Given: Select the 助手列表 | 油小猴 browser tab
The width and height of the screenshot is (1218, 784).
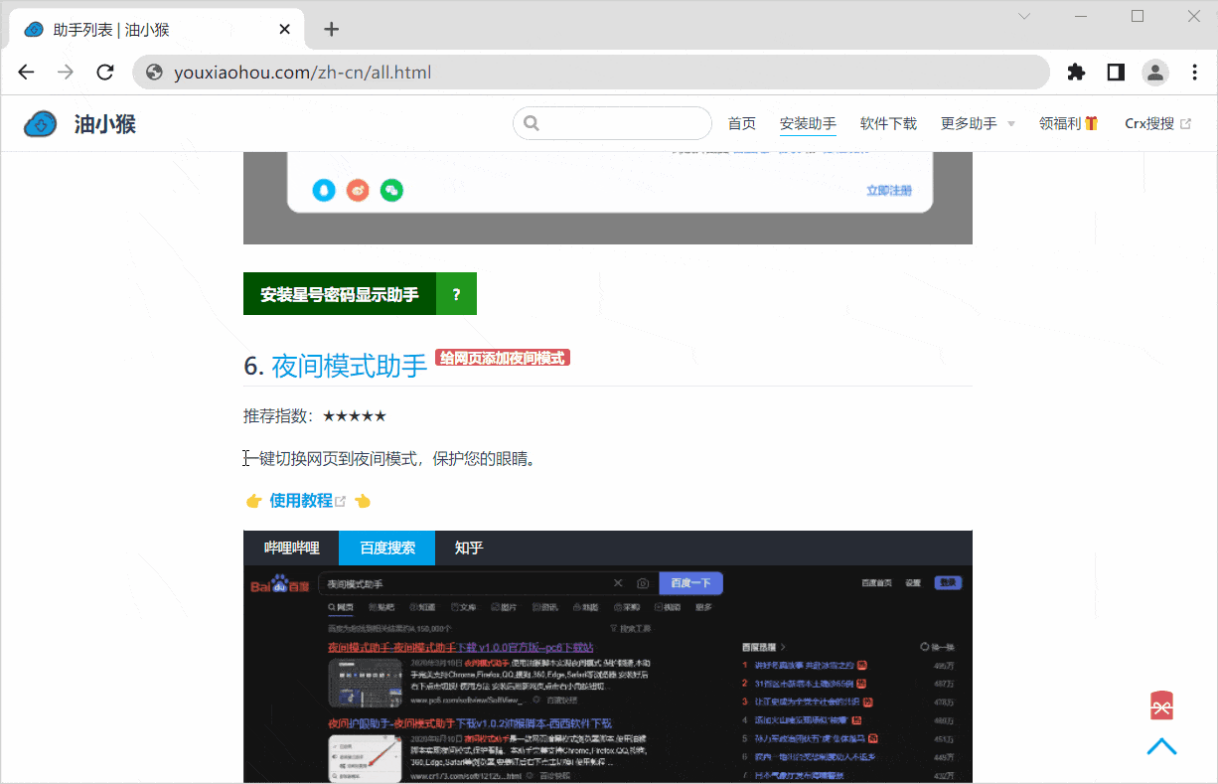Looking at the screenshot, I should [x=157, y=30].
